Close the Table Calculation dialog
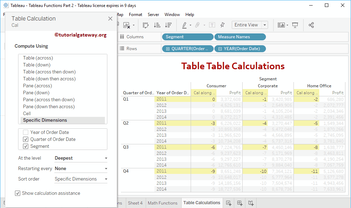This screenshot has height=208, width=351. 110,19
